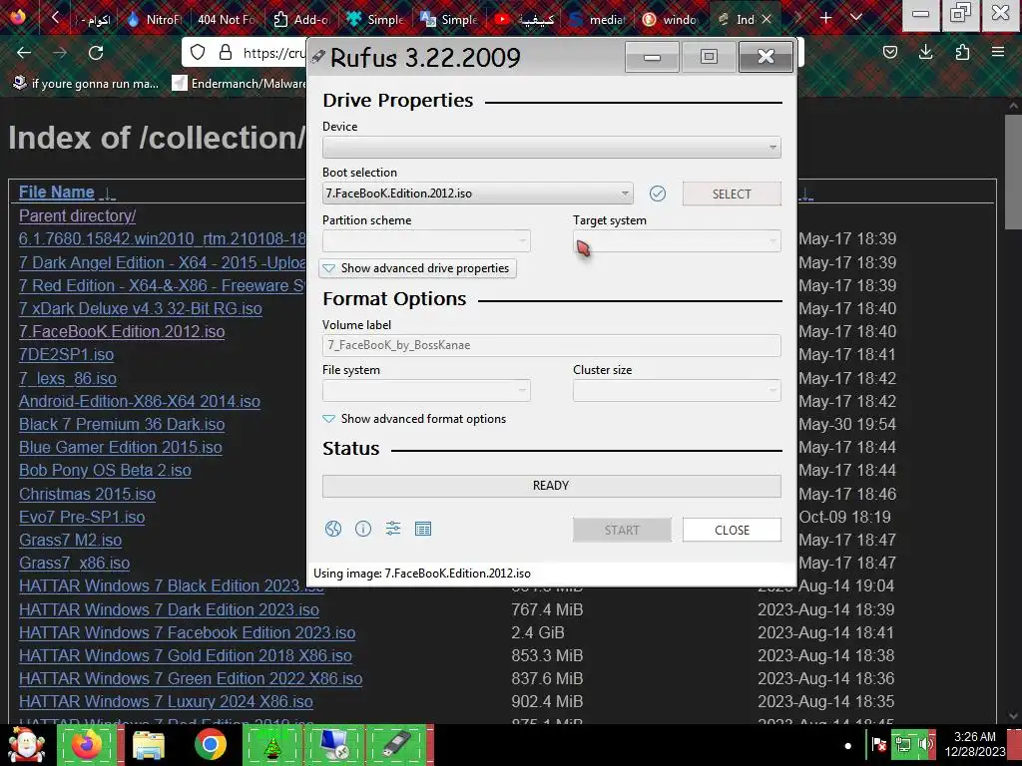Open the Target system dropdown
Image resolution: width=1022 pixels, height=766 pixels.
click(677, 241)
